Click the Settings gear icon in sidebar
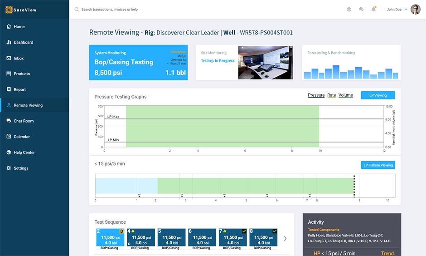This screenshot has width=426, height=256. pyautogui.click(x=9, y=168)
